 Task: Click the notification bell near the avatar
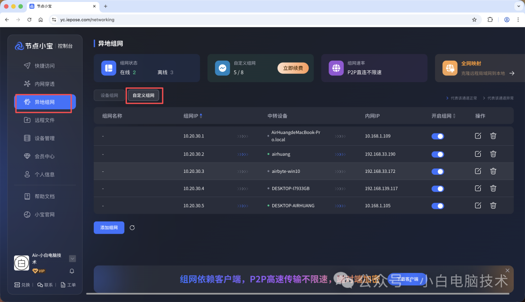click(x=71, y=270)
